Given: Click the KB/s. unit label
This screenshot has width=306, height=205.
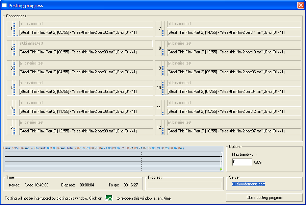Looking at the screenshot, I should tap(258, 162).
